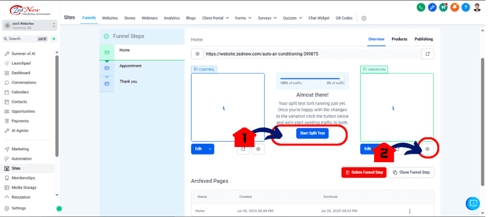Open AI Agents in sidebar
The width and height of the screenshot is (488, 217).
pyautogui.click(x=20, y=131)
